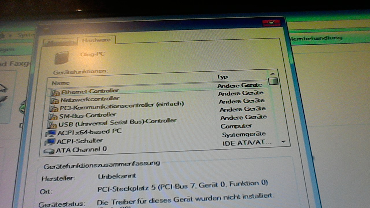Click the PCI-Steckplatz 5 location text

[x=183, y=186]
